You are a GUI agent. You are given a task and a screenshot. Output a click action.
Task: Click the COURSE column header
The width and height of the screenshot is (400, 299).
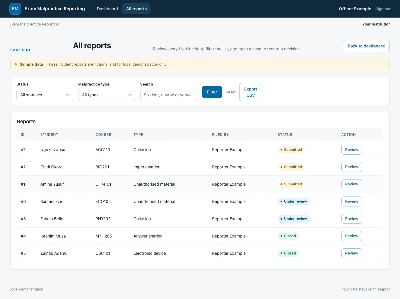(103, 135)
